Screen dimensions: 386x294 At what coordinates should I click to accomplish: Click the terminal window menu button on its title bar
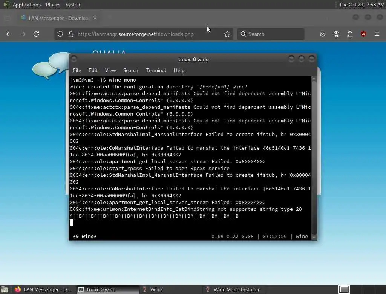click(x=74, y=59)
